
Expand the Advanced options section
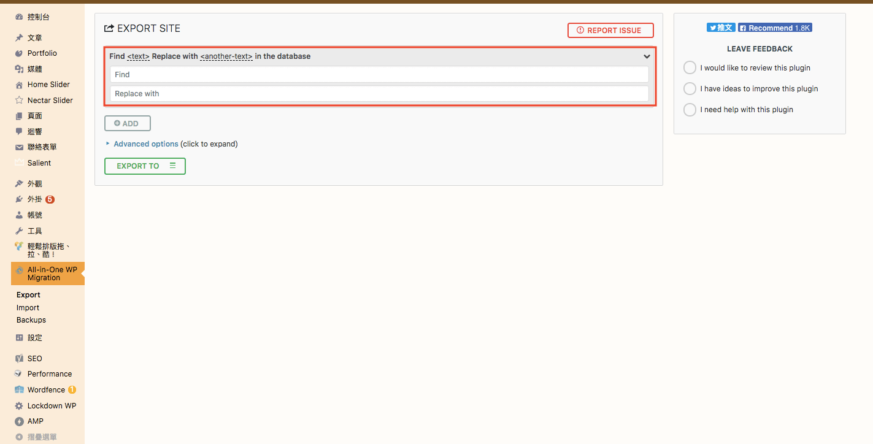pos(146,144)
